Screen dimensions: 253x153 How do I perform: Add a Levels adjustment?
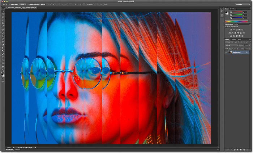point(234,30)
